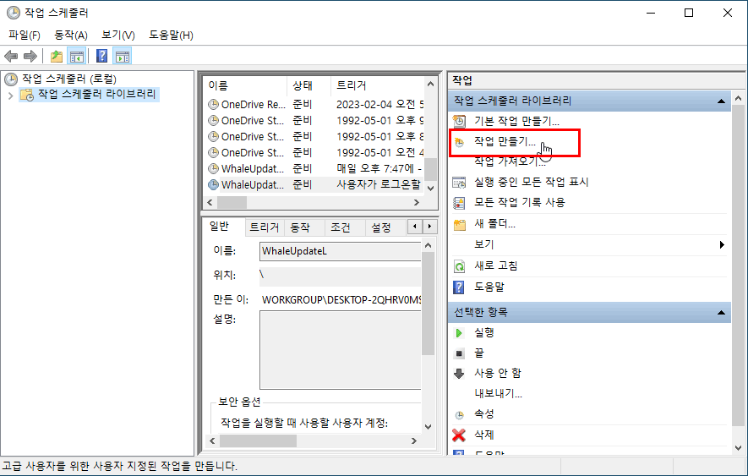Click the 새 폴더 folder icon
748x476 pixels.
coord(460,224)
